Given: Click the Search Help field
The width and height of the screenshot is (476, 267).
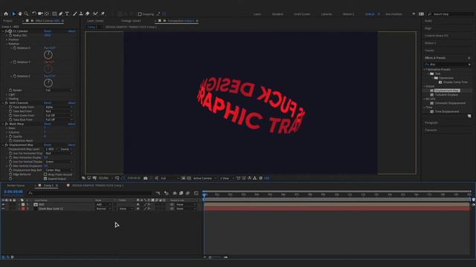Looking at the screenshot, I should pos(451,14).
